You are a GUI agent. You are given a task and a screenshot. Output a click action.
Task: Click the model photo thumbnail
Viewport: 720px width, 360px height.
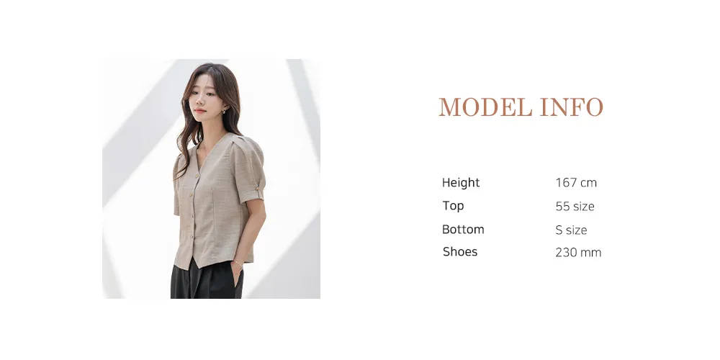click(x=211, y=179)
